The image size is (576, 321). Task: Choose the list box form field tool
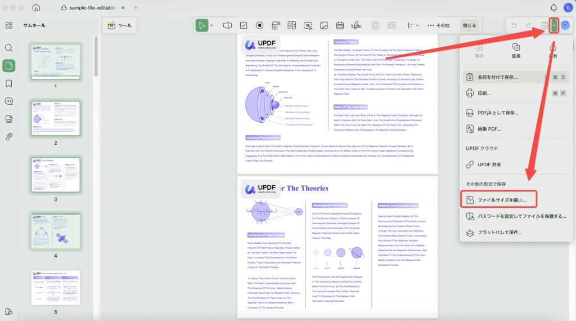pyautogui.click(x=292, y=25)
